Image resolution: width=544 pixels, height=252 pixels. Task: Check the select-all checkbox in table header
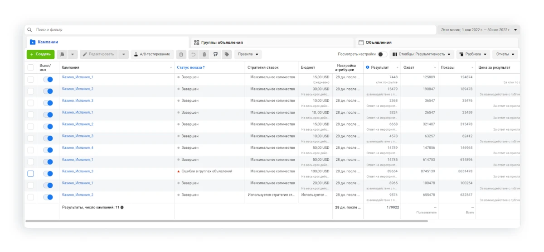coord(31,67)
